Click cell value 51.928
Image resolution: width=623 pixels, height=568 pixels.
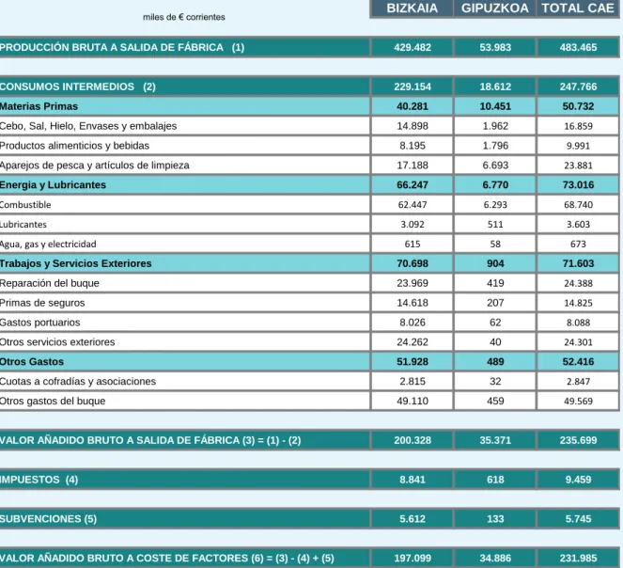tap(413, 361)
